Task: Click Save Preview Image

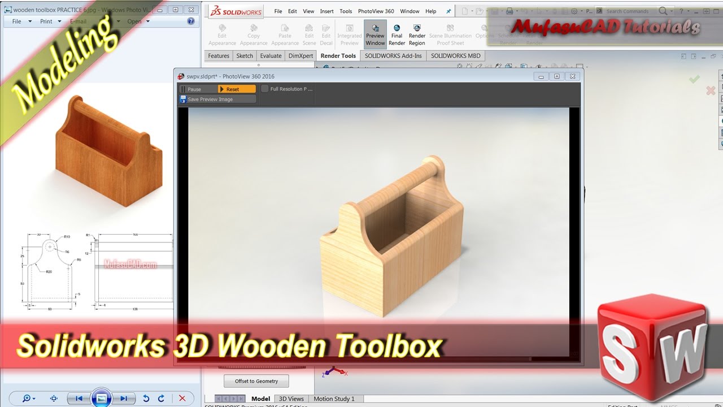Action: click(217, 99)
